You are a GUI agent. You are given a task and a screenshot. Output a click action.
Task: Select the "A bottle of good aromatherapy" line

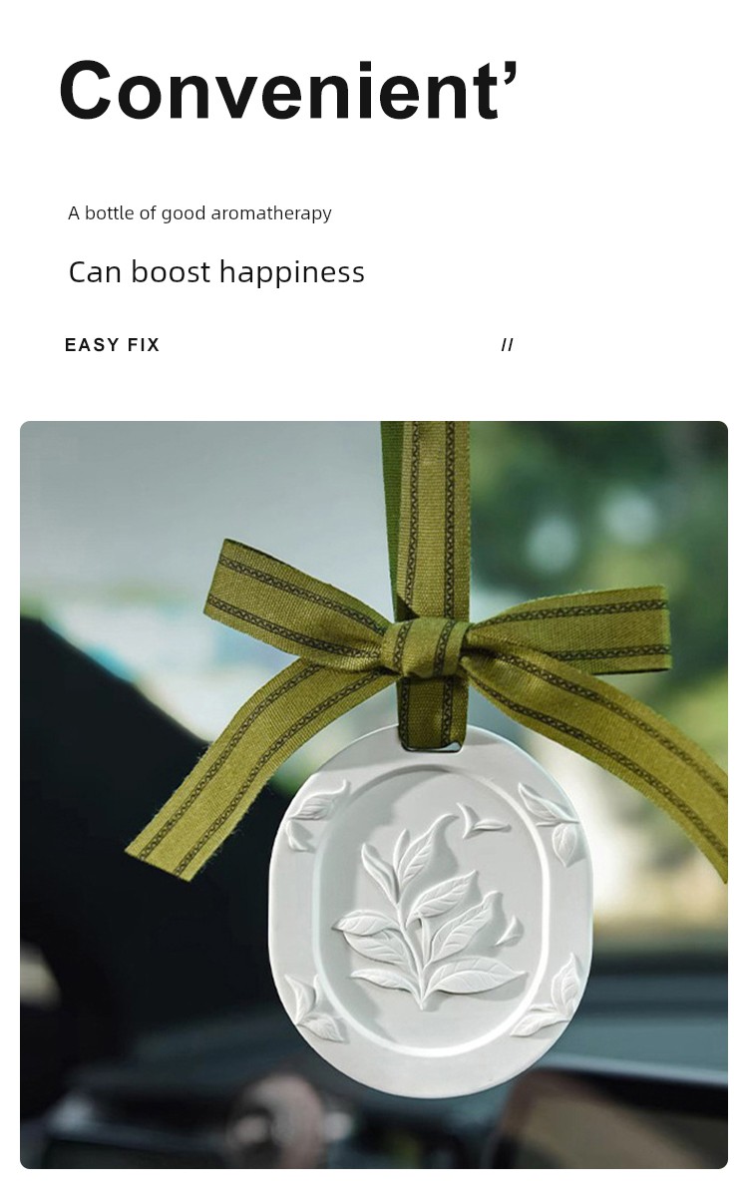199,213
